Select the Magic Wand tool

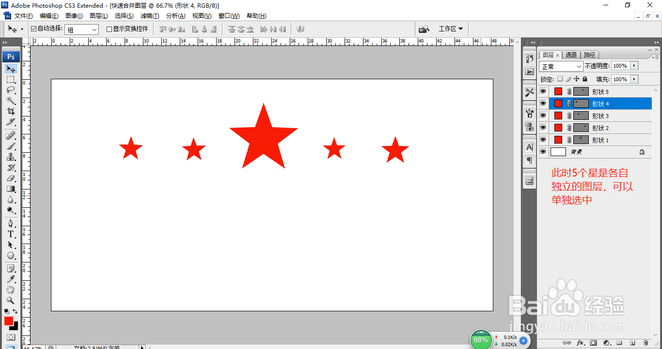click(x=11, y=101)
